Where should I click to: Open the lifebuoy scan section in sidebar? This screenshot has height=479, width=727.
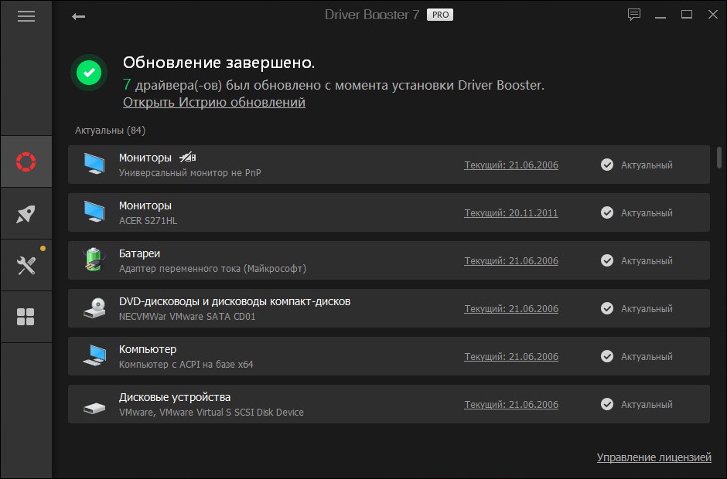[x=26, y=161]
